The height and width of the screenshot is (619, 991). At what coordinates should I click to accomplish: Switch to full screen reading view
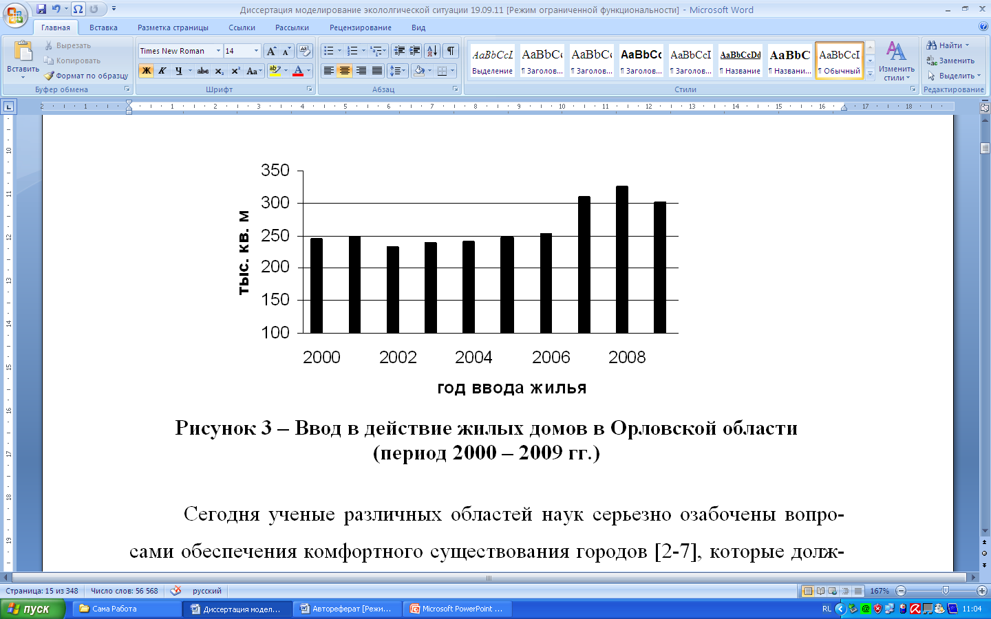820,591
